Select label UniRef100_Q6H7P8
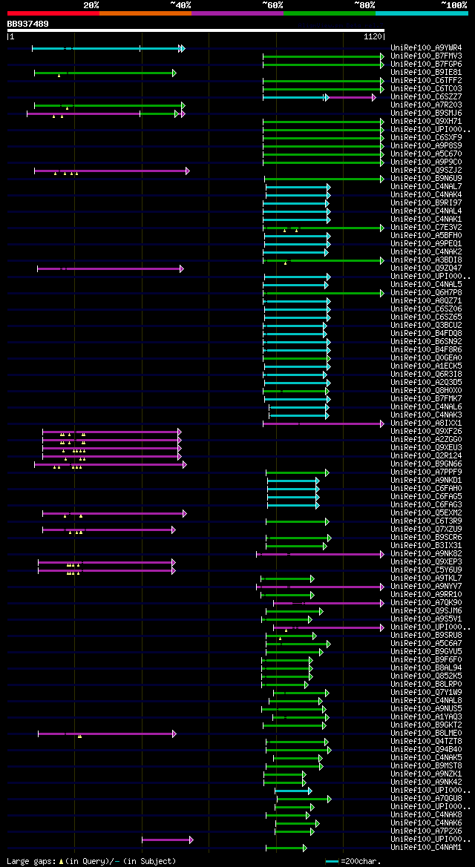The height and width of the screenshot is (867, 475). click(x=426, y=293)
